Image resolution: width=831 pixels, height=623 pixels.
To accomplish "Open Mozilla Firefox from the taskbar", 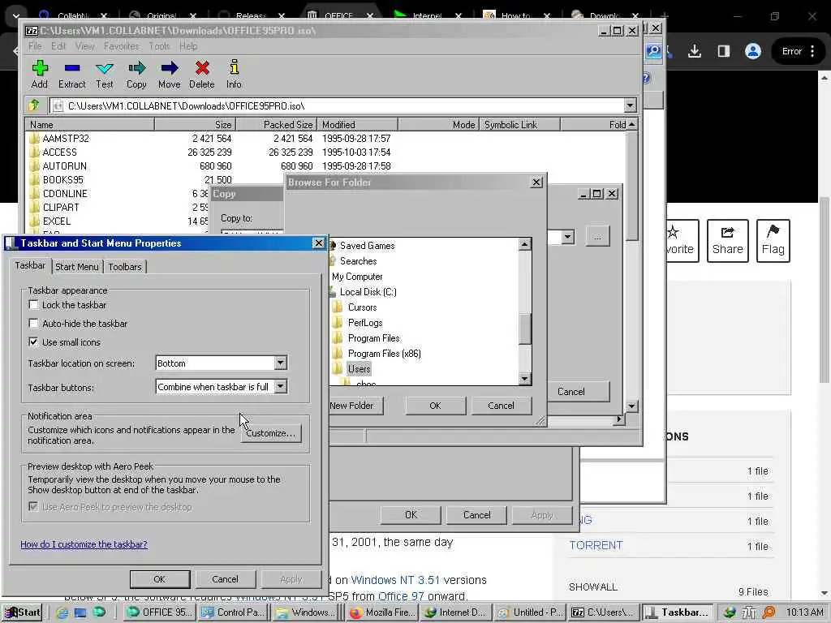I will pos(382,612).
